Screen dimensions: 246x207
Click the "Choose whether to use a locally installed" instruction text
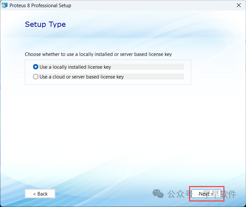(x=98, y=54)
